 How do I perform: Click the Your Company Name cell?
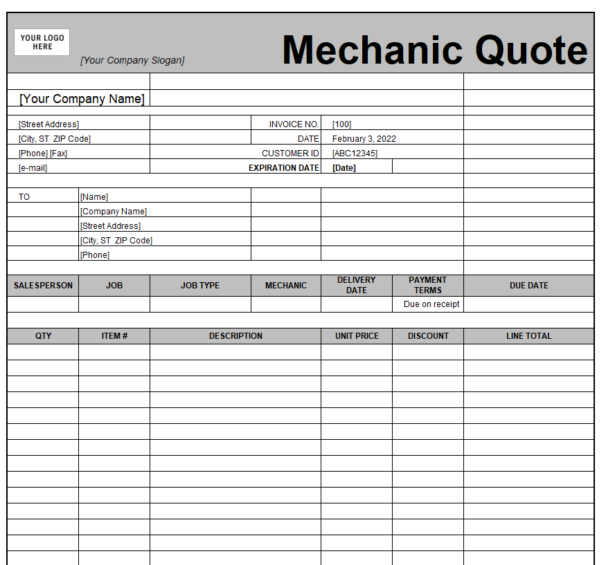coord(78,98)
